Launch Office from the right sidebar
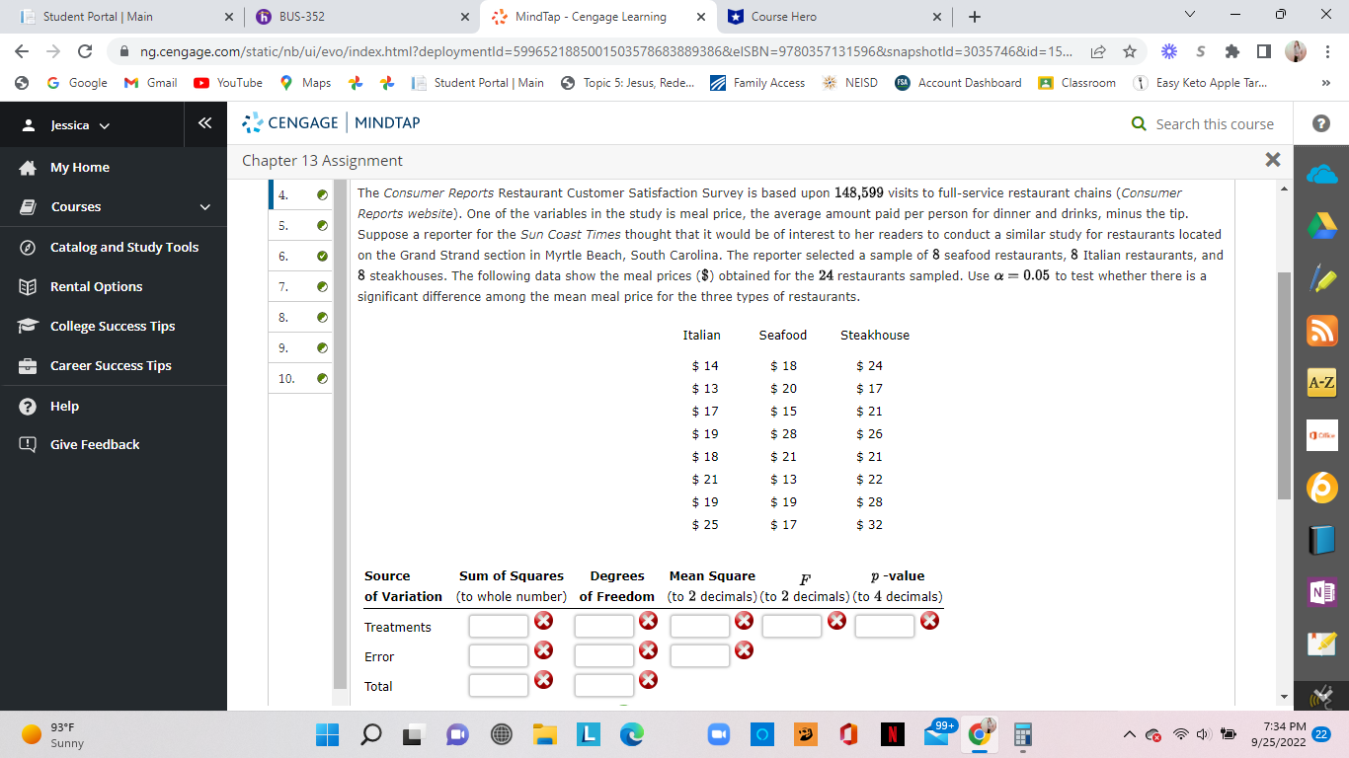The height and width of the screenshot is (758, 1349). click(x=1321, y=435)
